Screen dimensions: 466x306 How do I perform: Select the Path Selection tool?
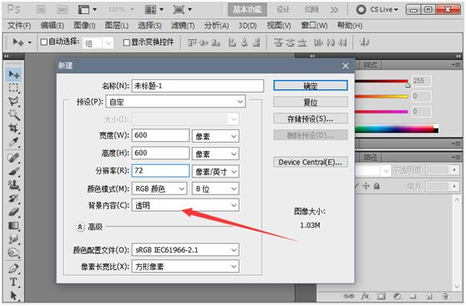(13, 295)
